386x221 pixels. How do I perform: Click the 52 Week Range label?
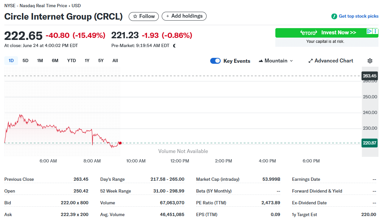pos(116,191)
